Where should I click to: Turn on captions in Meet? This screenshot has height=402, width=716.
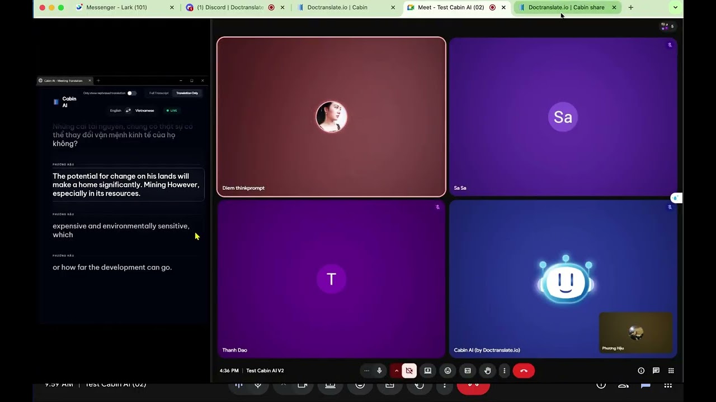468,371
